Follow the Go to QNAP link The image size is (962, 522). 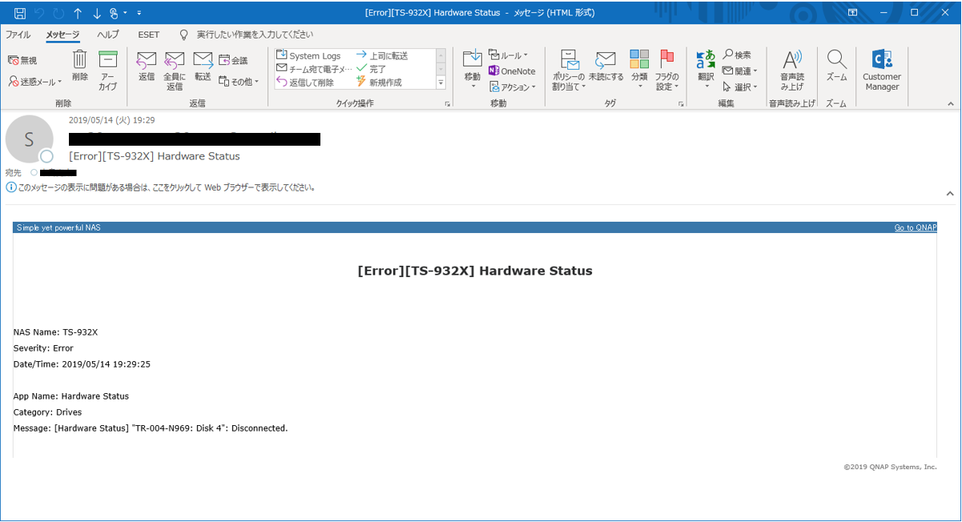click(915, 228)
